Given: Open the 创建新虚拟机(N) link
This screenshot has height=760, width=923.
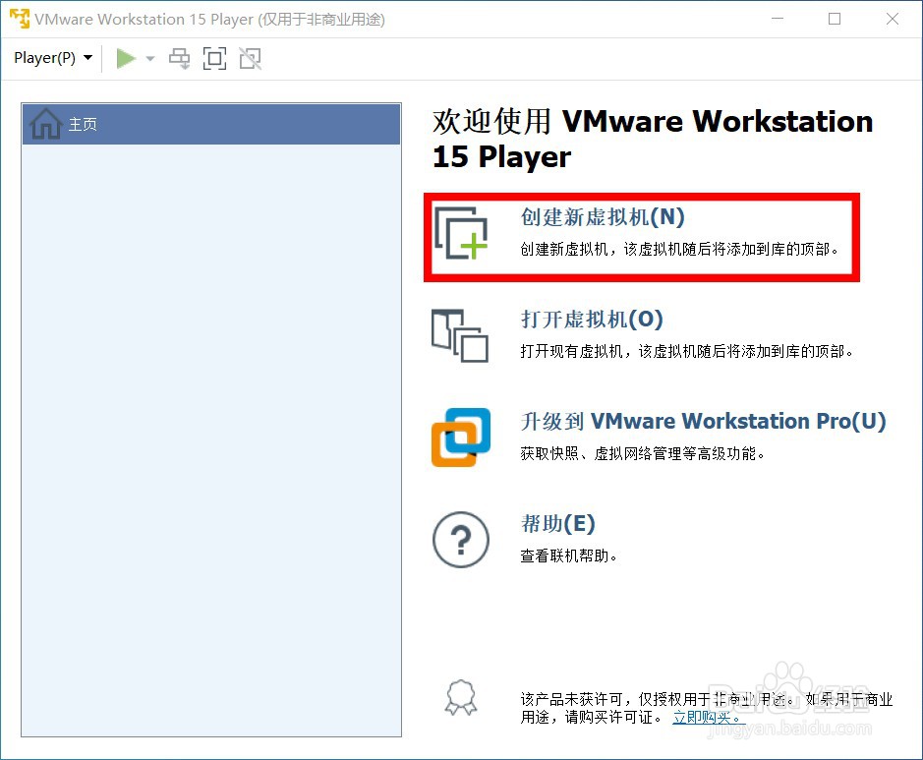Looking at the screenshot, I should point(603,217).
